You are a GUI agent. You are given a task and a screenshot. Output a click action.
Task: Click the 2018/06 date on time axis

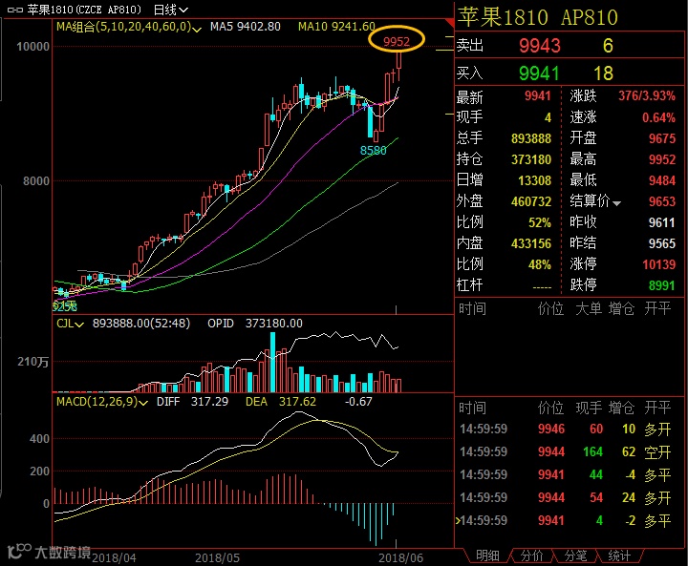tap(400, 558)
